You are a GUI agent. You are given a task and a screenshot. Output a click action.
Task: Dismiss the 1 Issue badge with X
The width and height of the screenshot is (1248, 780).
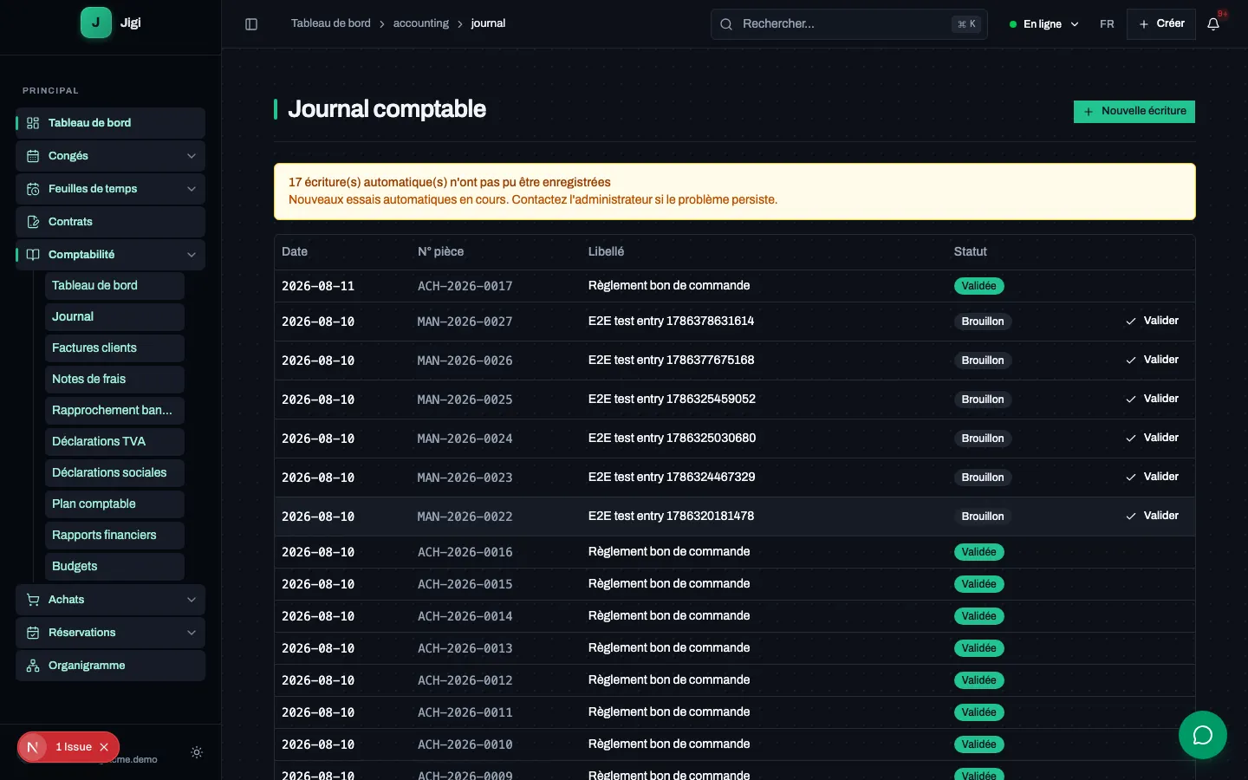pos(104,747)
